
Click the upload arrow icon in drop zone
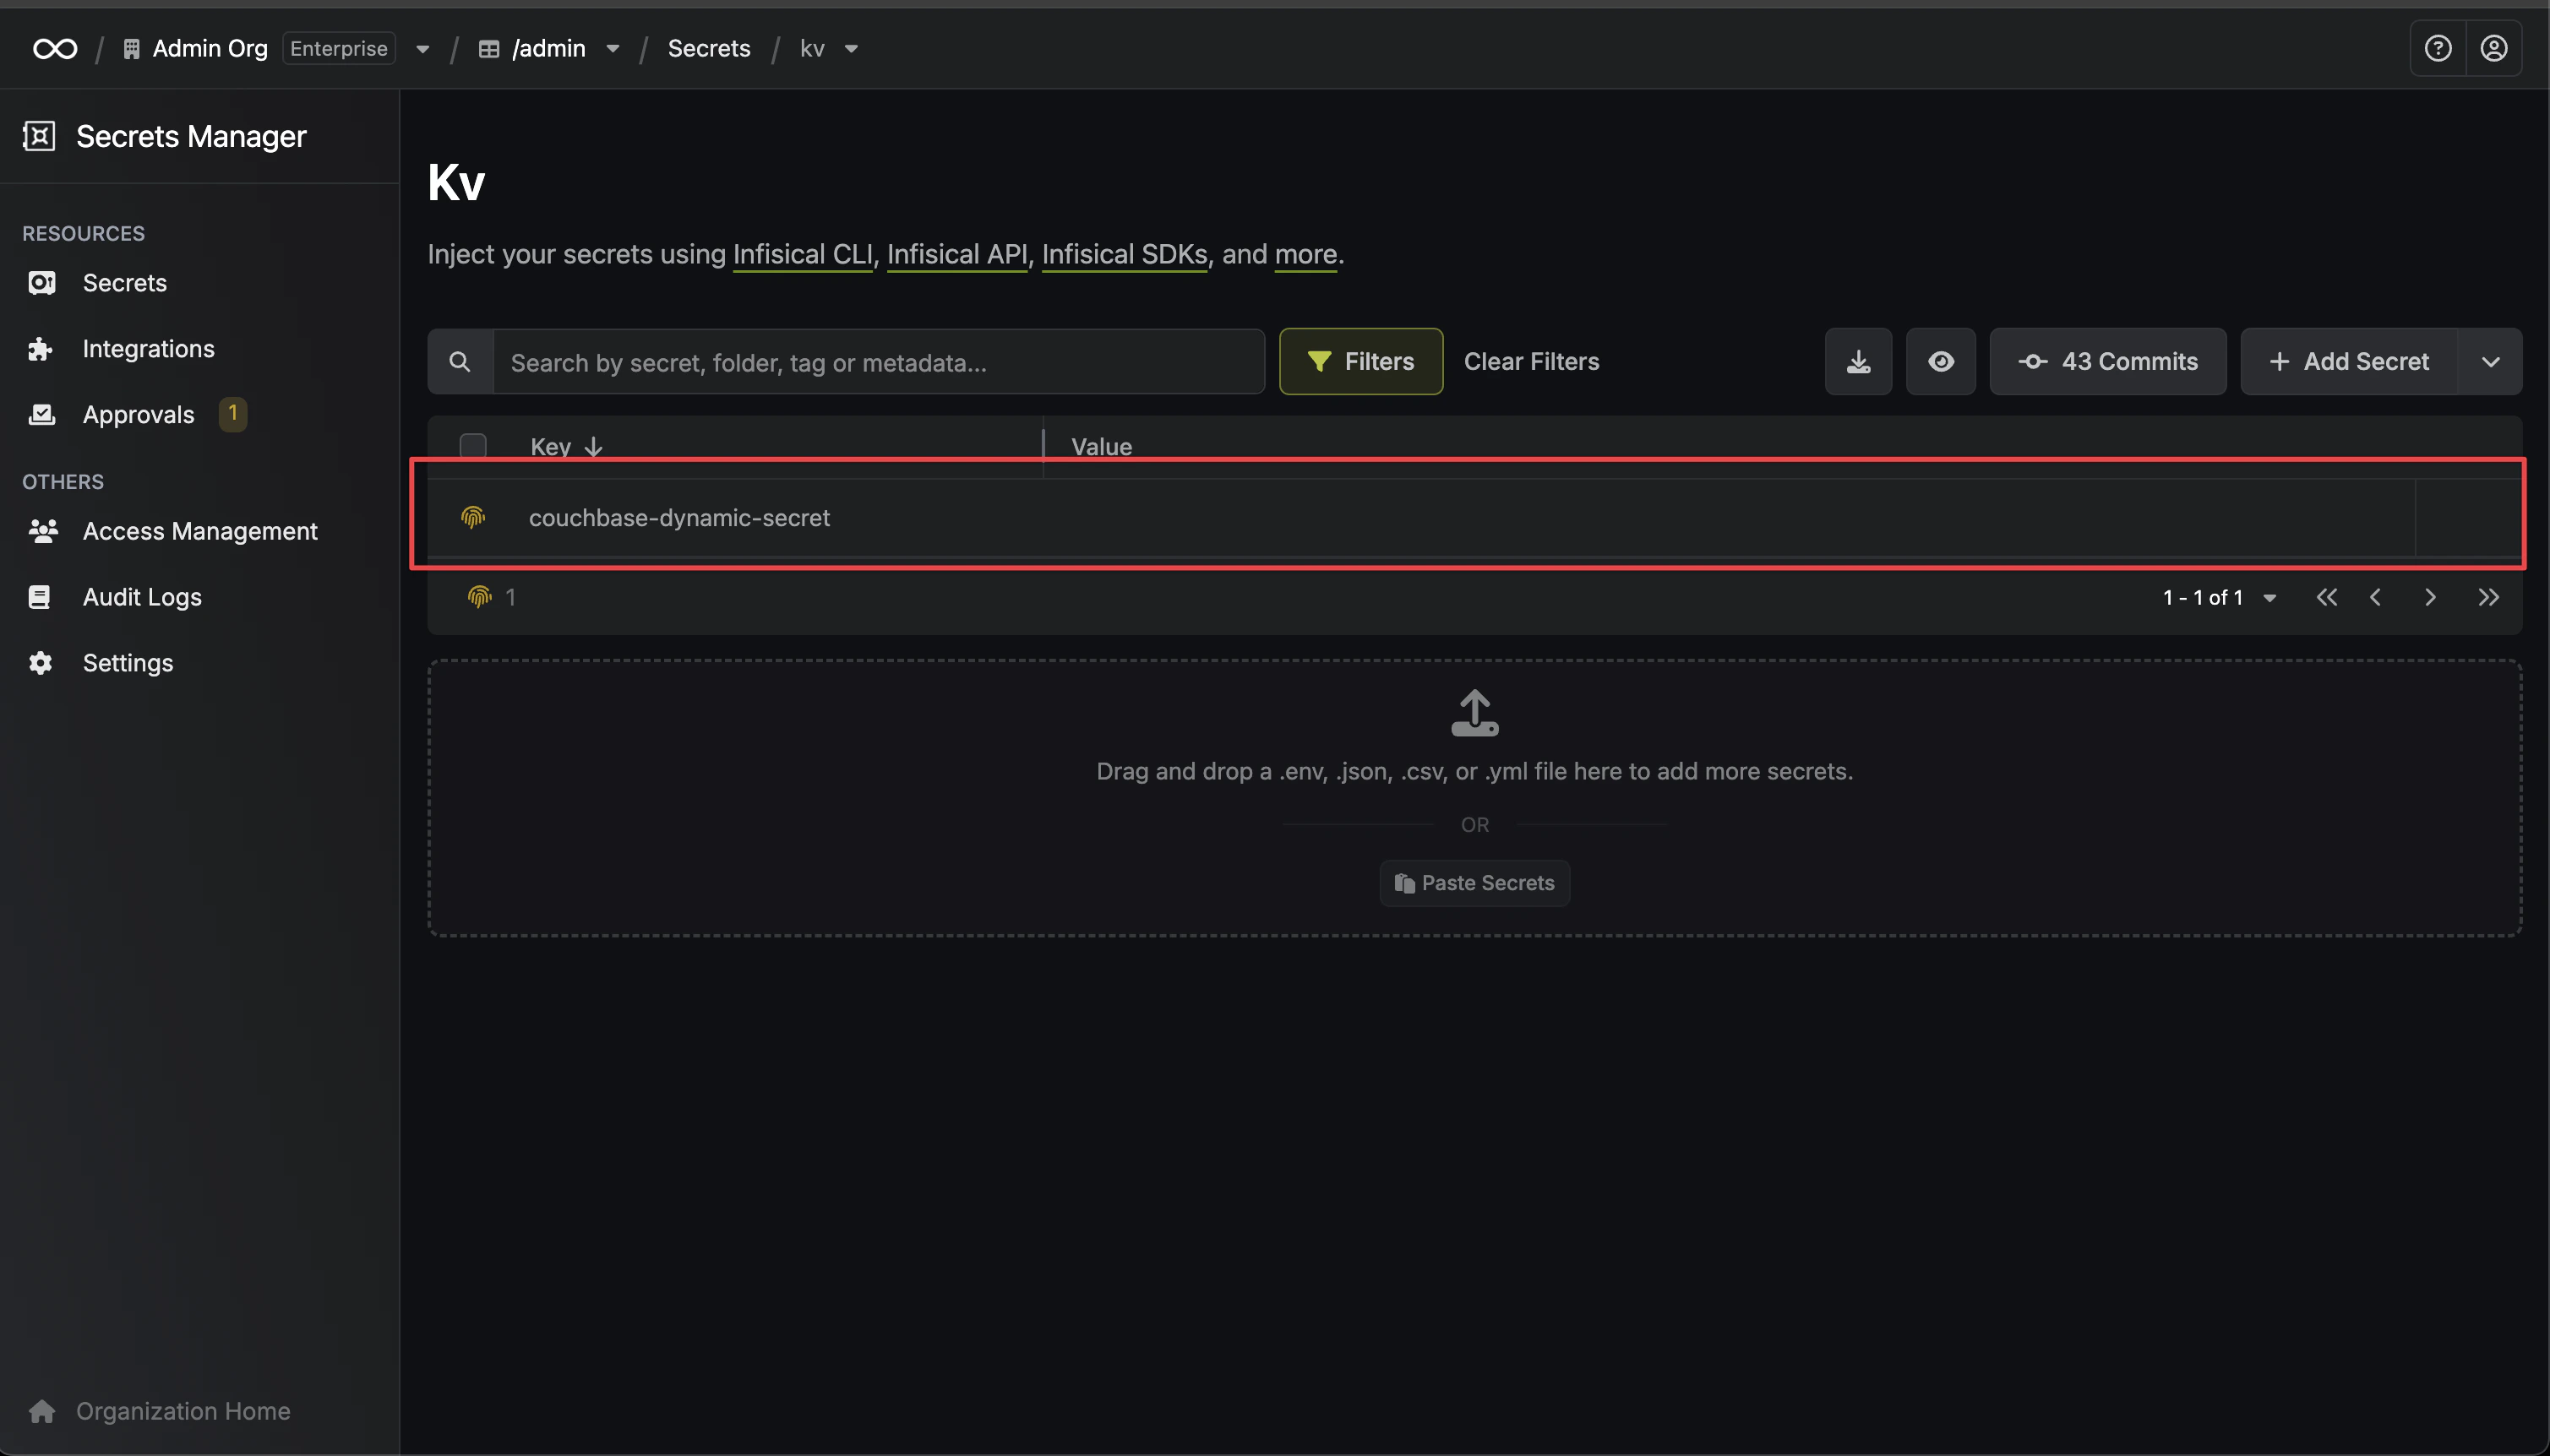[1474, 713]
